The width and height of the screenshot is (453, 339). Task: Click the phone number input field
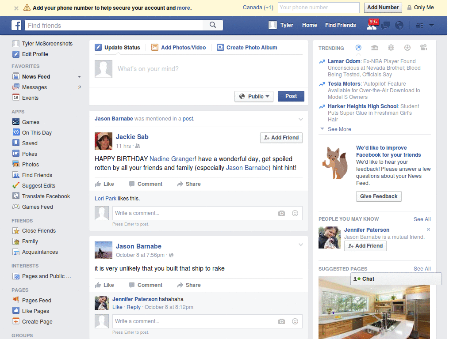coord(319,8)
